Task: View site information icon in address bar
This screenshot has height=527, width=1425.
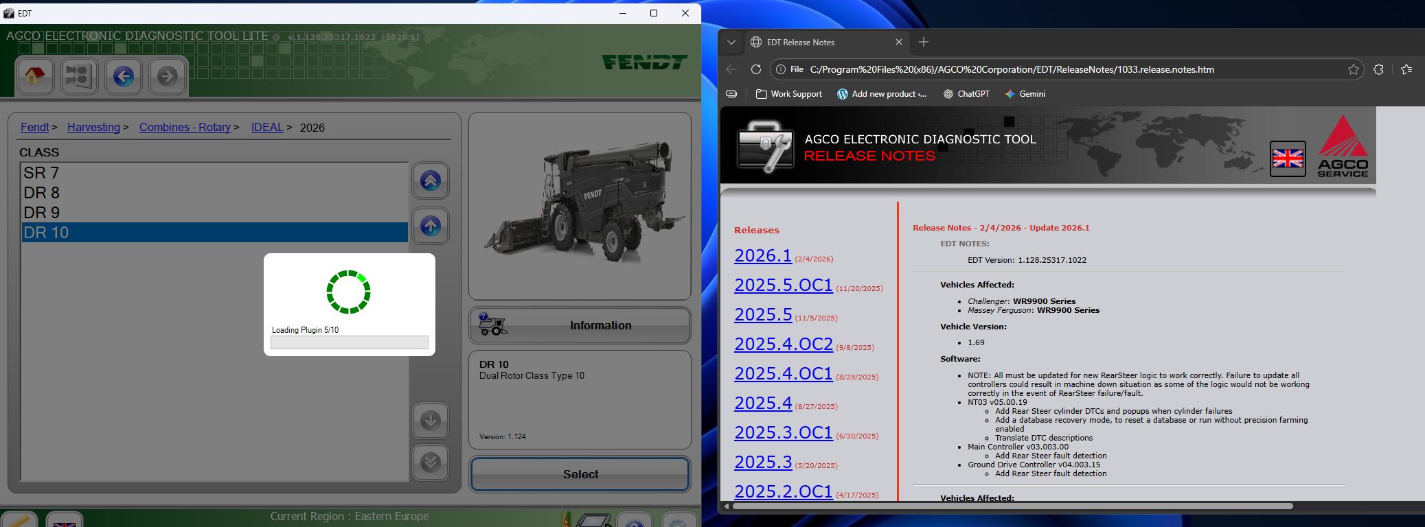Action: point(780,69)
